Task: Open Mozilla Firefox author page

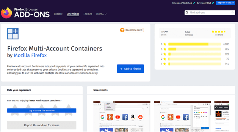Action: click(x=30, y=55)
